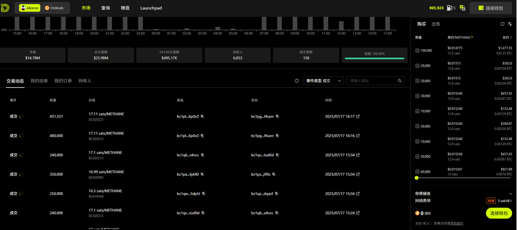Open the 铸造 nav tab
517x230 pixels.
(x=125, y=8)
